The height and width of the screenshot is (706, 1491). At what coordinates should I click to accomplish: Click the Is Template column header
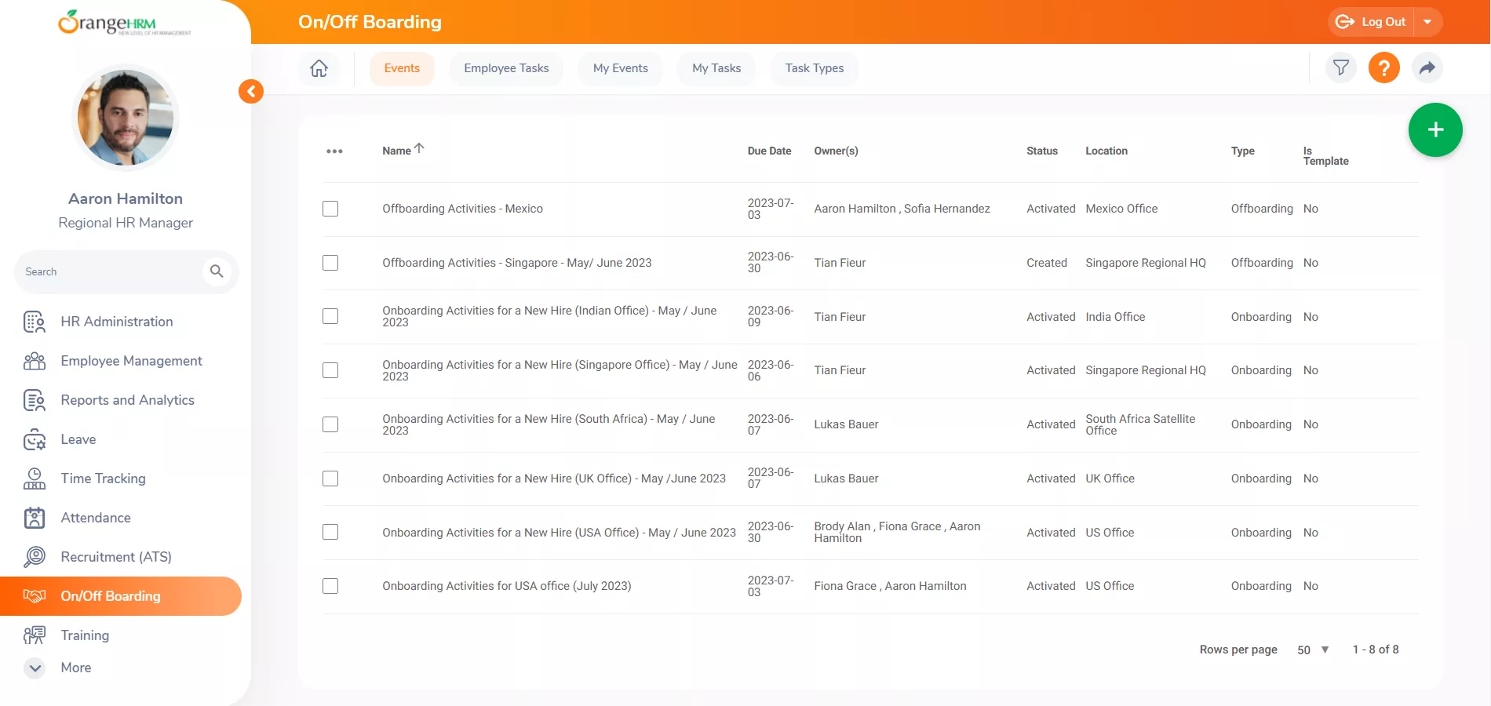pyautogui.click(x=1326, y=155)
